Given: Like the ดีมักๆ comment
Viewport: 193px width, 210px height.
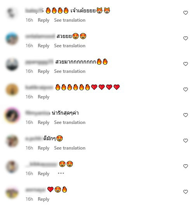Looking at the screenshot, I should pos(186,141).
